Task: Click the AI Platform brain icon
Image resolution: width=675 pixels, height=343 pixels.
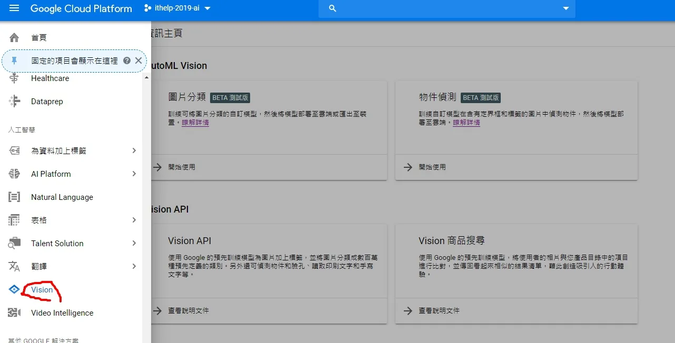Action: 14,174
